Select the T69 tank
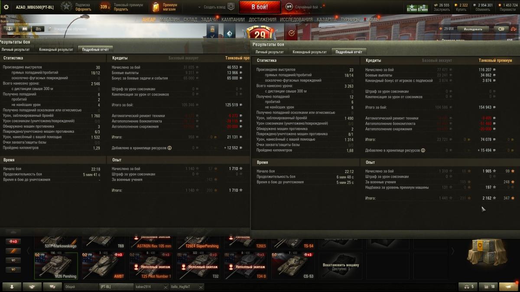520x292 pixels. pyautogui.click(x=103, y=242)
